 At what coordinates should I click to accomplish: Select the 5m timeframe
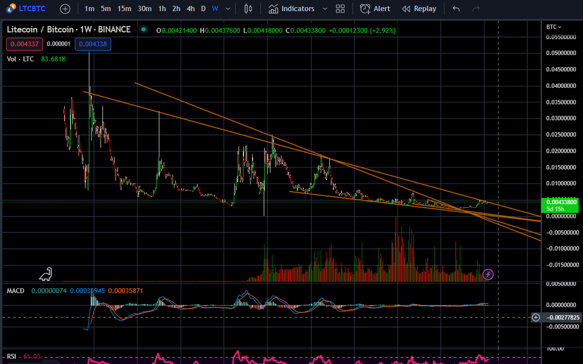tap(105, 9)
